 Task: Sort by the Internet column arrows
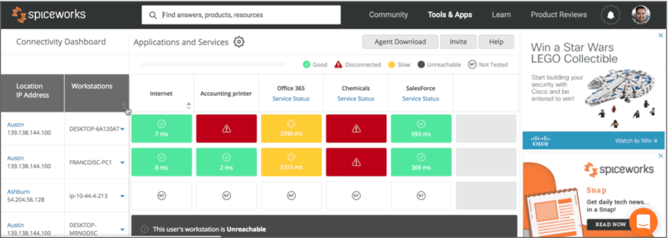[189, 106]
